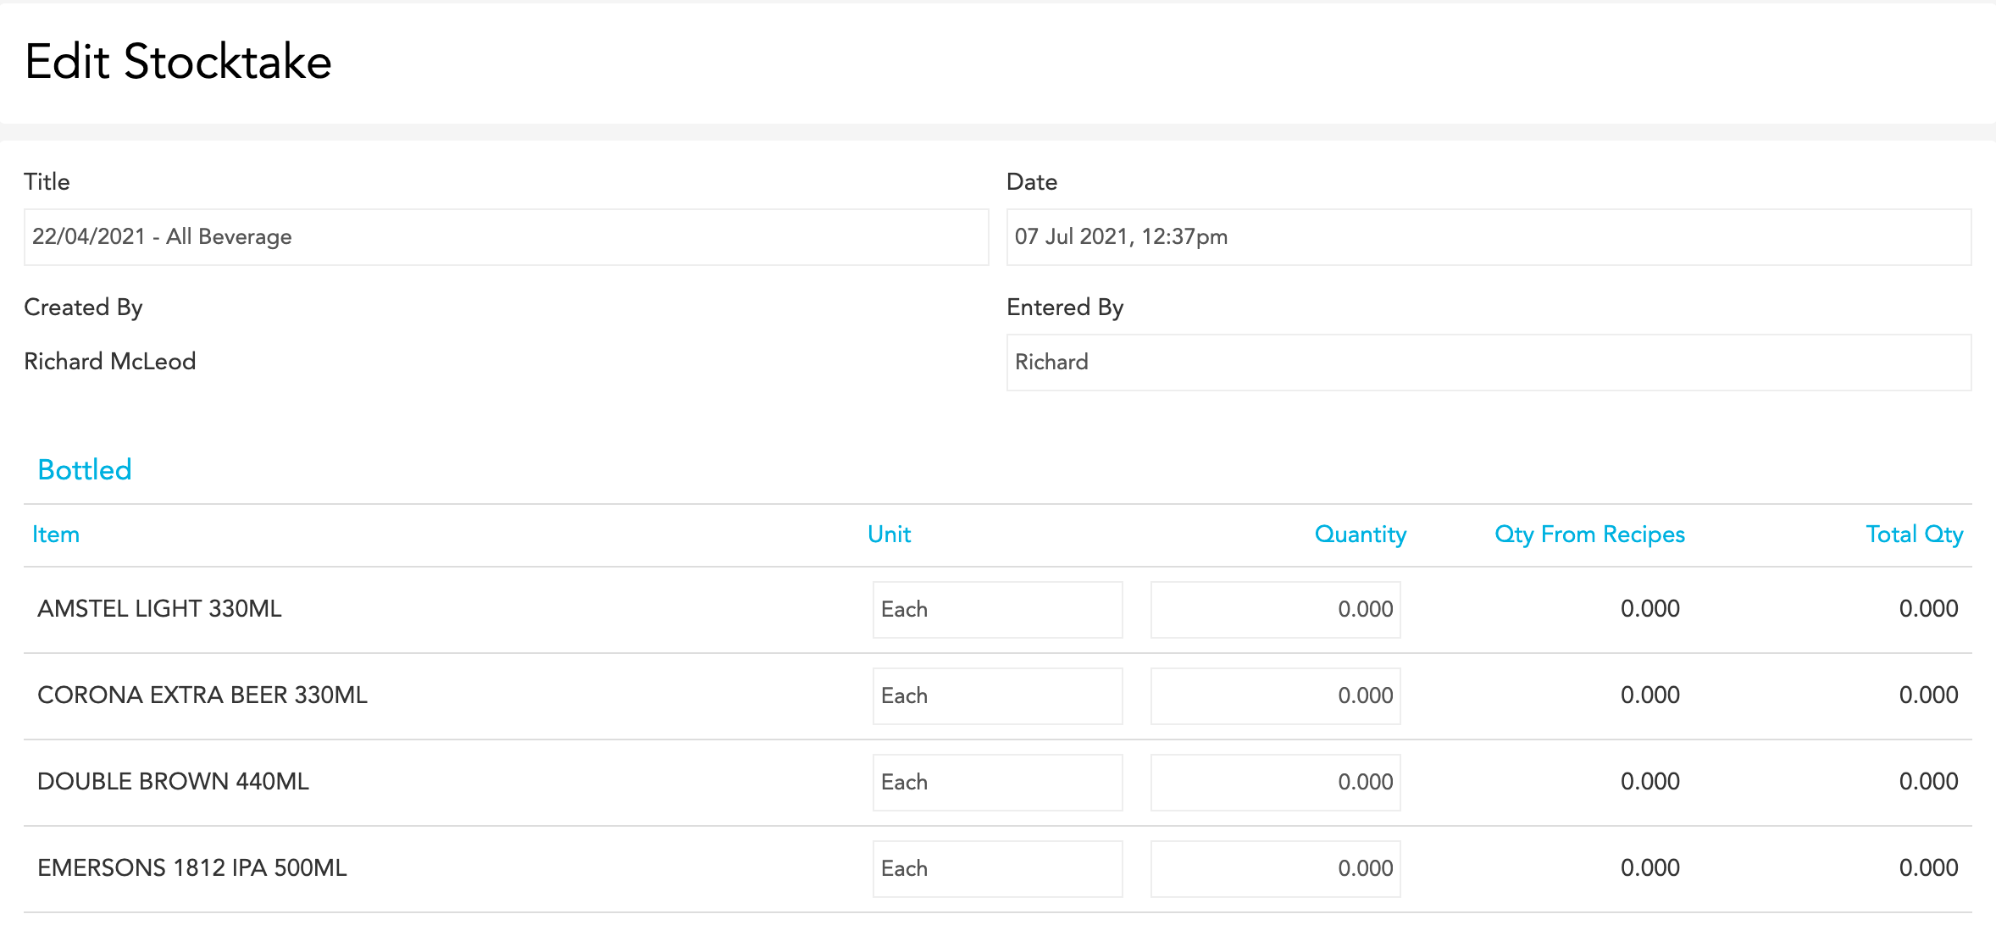The width and height of the screenshot is (1996, 925).
Task: Click the Edit Stocktake page heading
Action: coord(178,62)
